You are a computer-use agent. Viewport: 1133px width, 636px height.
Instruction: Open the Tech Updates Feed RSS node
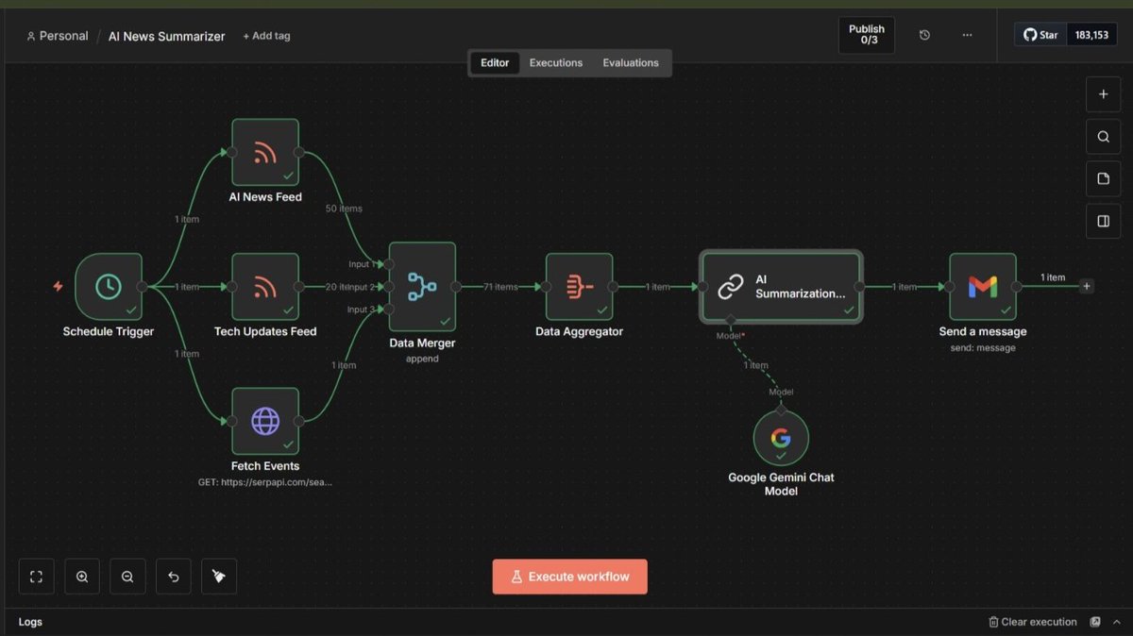265,287
